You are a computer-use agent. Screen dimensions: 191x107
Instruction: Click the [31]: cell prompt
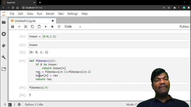pos(23,36)
